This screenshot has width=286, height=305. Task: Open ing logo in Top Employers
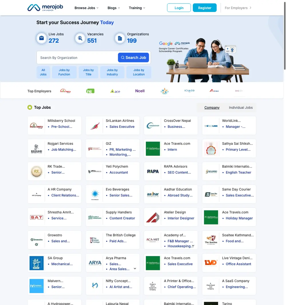tap(90, 91)
